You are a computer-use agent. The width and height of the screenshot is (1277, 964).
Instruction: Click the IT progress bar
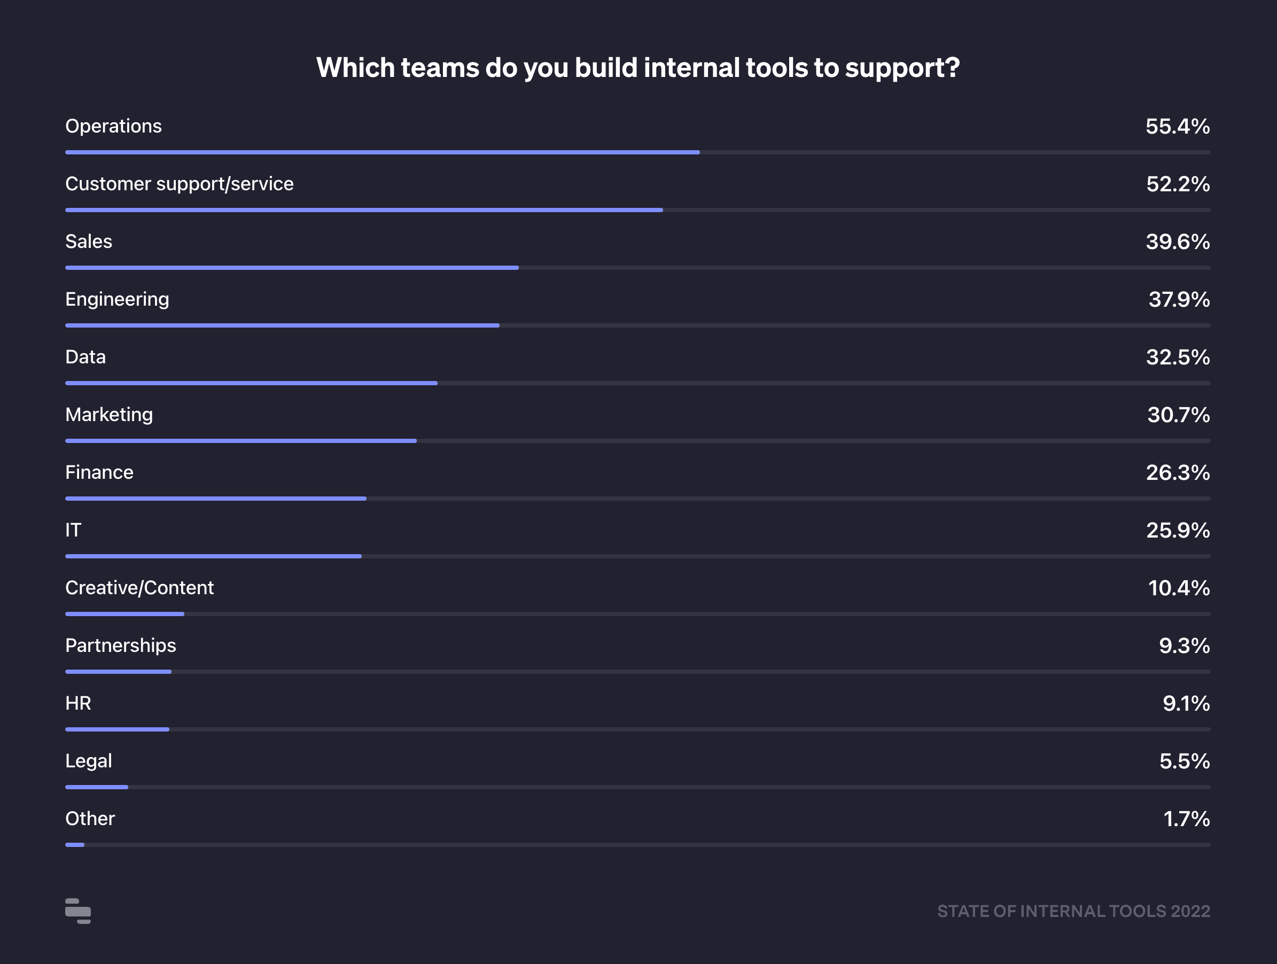tap(214, 556)
